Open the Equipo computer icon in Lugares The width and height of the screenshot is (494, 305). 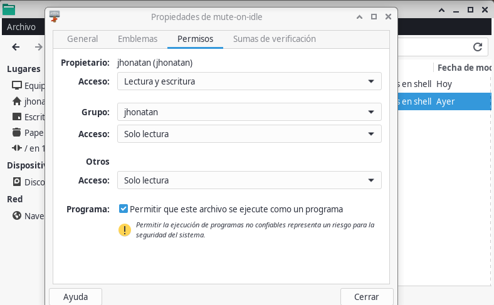tap(17, 85)
